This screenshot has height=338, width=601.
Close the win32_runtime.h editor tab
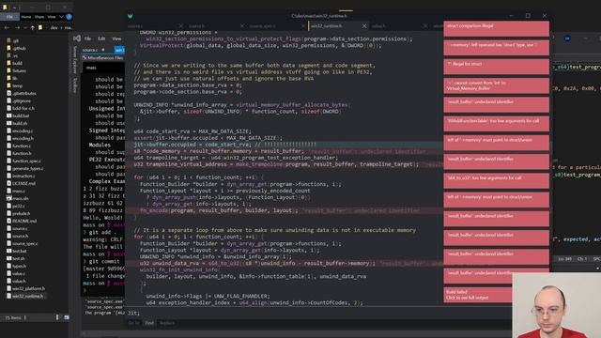pyautogui.click(x=364, y=26)
